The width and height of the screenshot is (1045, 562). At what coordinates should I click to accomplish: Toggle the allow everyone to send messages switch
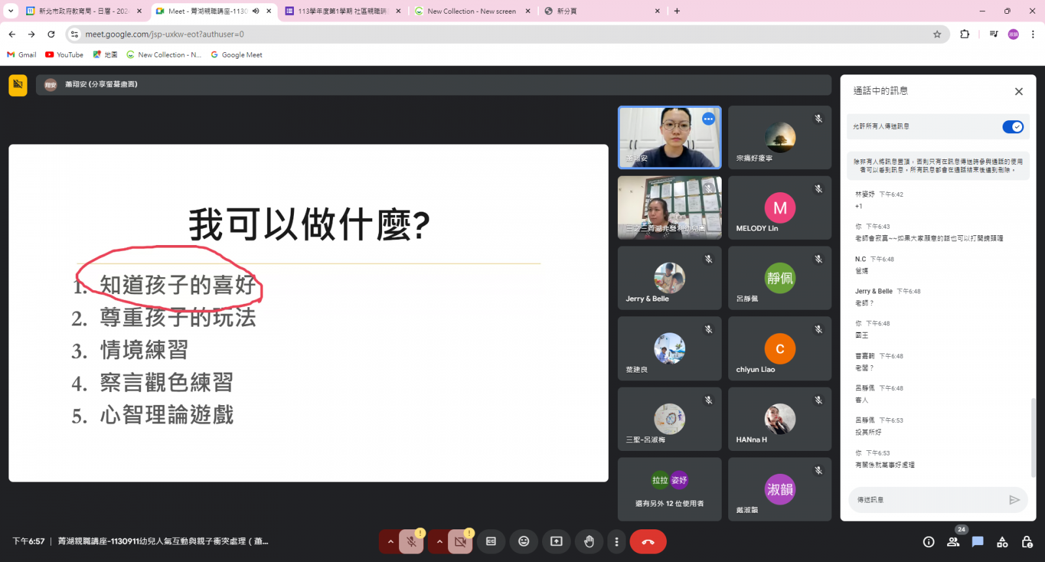1012,127
